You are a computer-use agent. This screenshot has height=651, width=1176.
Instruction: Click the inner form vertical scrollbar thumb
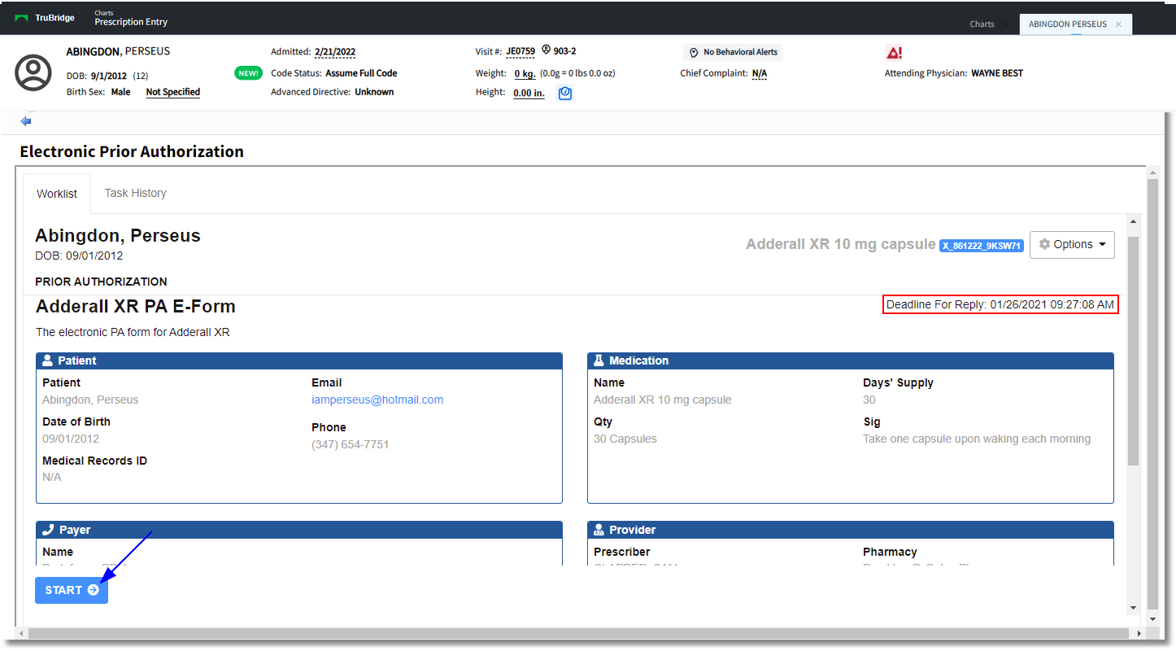(x=1133, y=352)
